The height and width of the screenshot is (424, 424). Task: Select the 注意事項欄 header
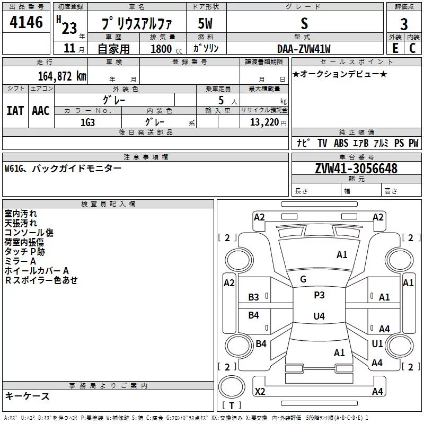145,157
